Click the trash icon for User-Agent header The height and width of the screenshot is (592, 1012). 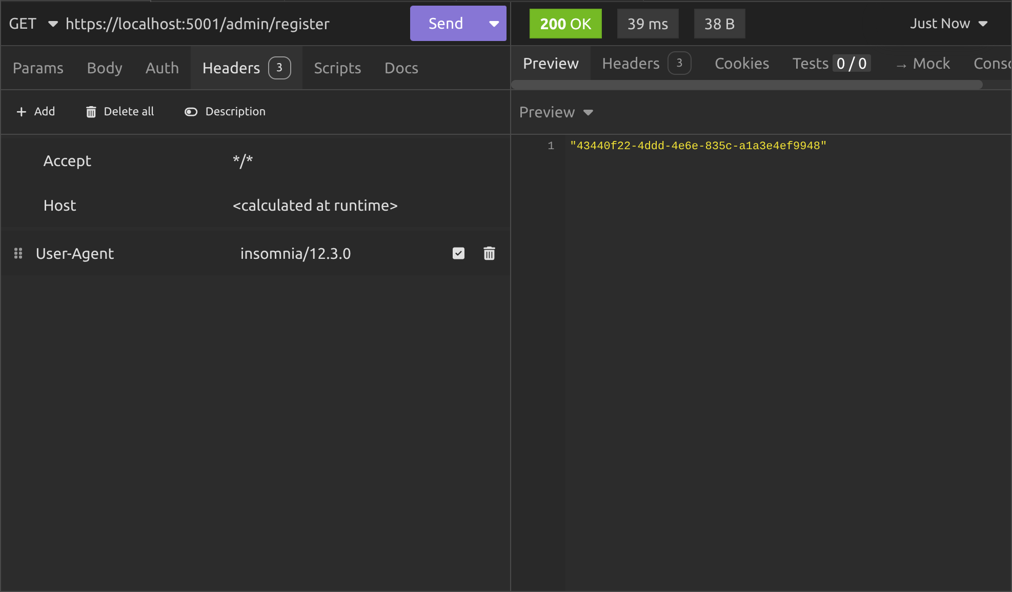click(x=489, y=253)
